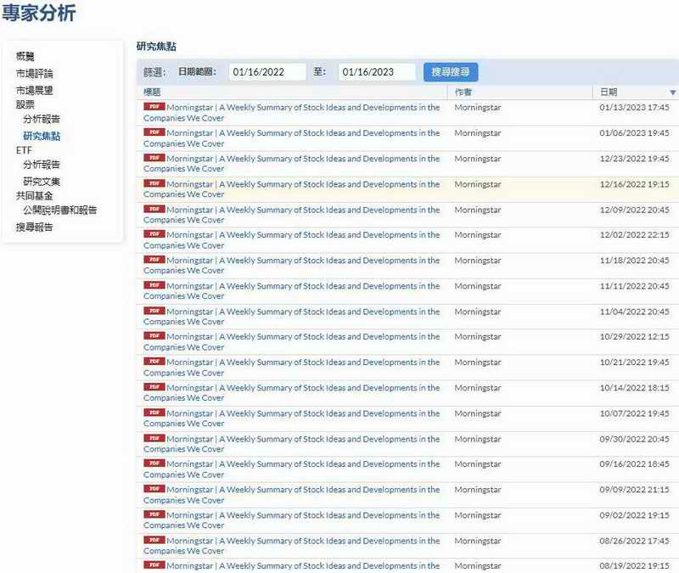679x573 pixels.
Task: Open the Weekly Summary link dated 12/23/2022
Action: pyautogui.click(x=291, y=164)
